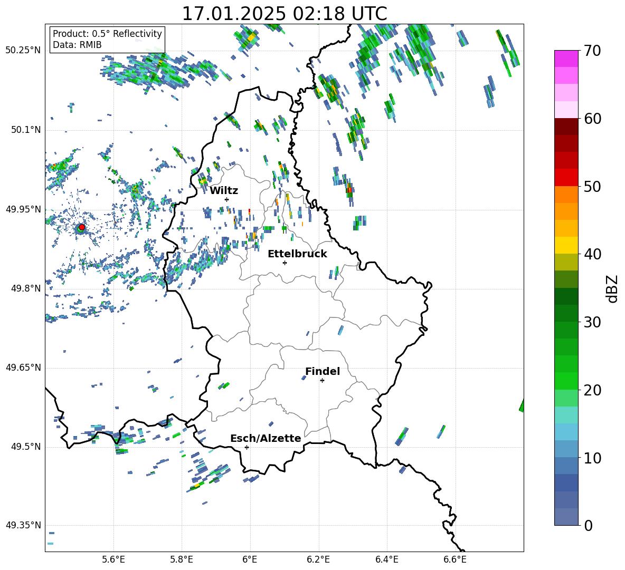
Task: Click the 6.6°E longitude label
Action: click(x=455, y=559)
